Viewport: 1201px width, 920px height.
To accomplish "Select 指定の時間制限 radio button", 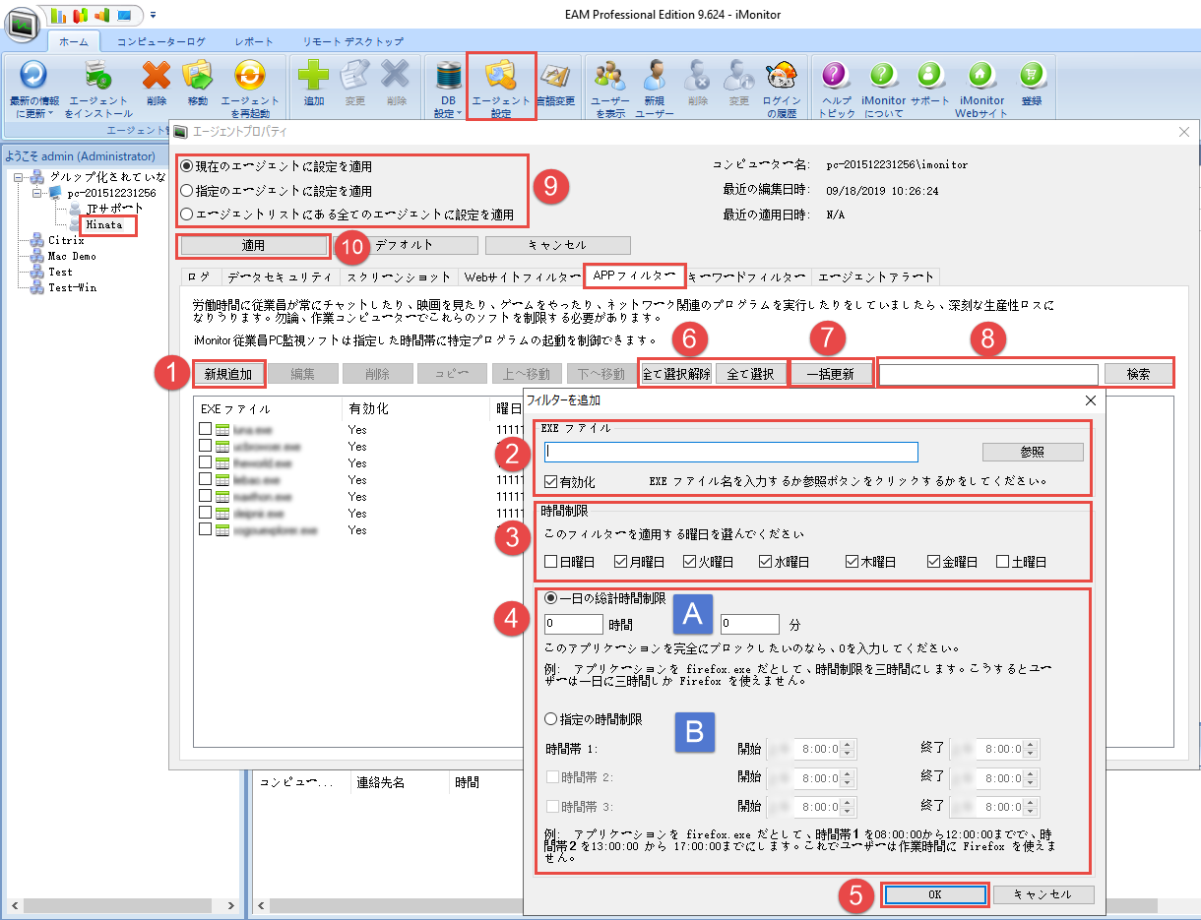I will coord(551,719).
